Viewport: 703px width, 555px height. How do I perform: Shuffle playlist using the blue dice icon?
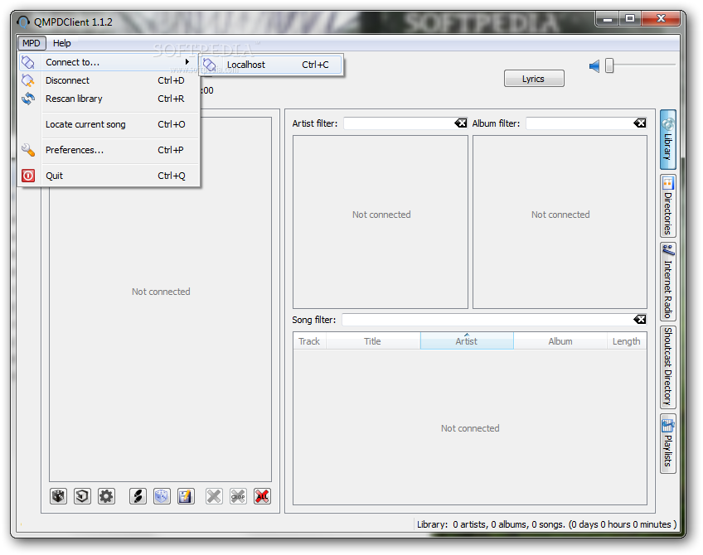pos(162,496)
